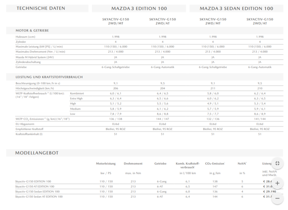Click the 'Kombiniert' sub-row label
The height and width of the screenshot is (210, 288).
[77, 94]
